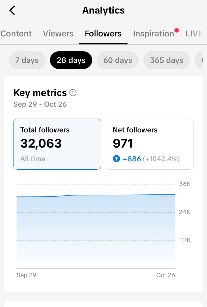
Task: Tap the blue up-arrow growth icon
Action: tap(116, 159)
